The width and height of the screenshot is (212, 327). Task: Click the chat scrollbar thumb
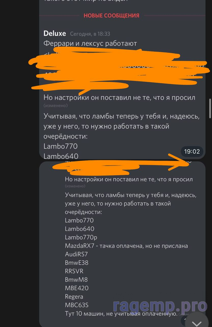pos(210,108)
